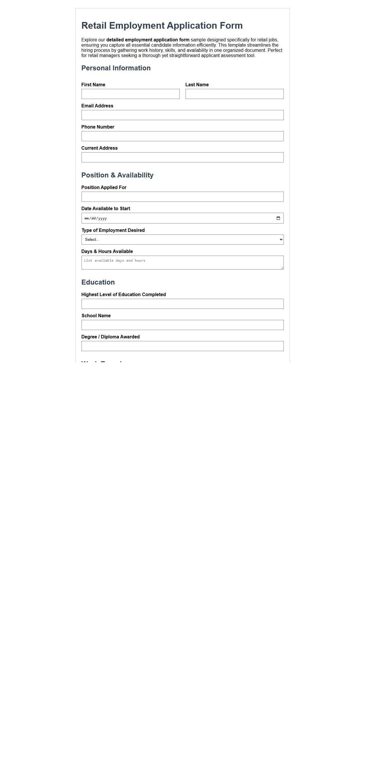
Task: Click the Current Address text box
Action: tap(182, 157)
